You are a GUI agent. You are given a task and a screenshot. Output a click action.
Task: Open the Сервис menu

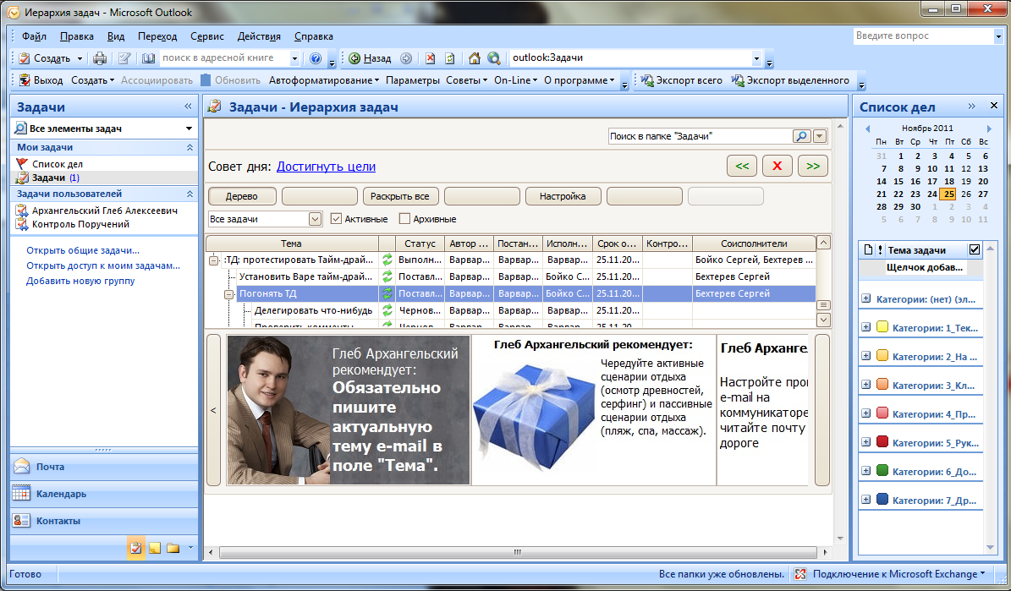pos(207,36)
